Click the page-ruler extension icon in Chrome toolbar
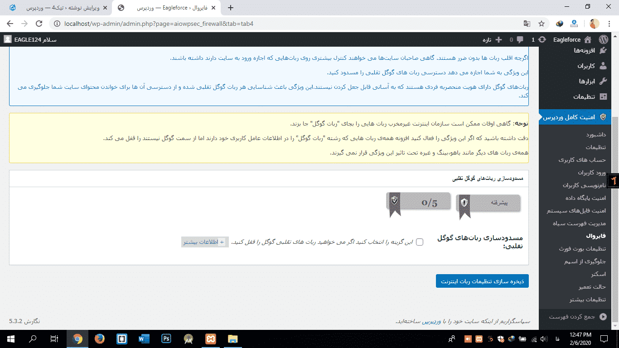The image size is (619, 348). click(x=574, y=24)
